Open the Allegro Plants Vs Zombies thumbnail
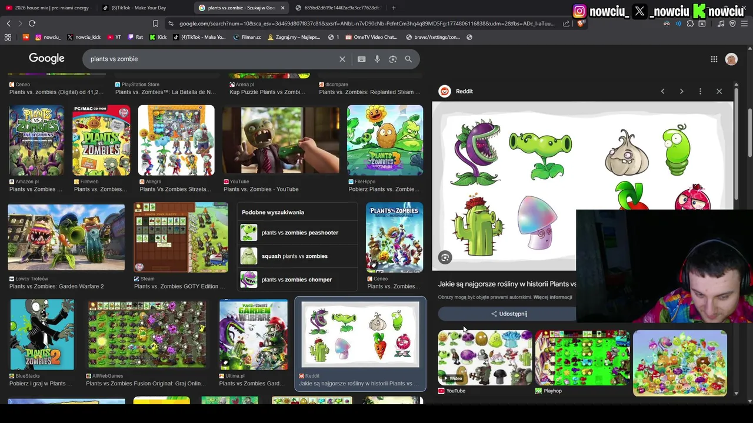 [176, 140]
